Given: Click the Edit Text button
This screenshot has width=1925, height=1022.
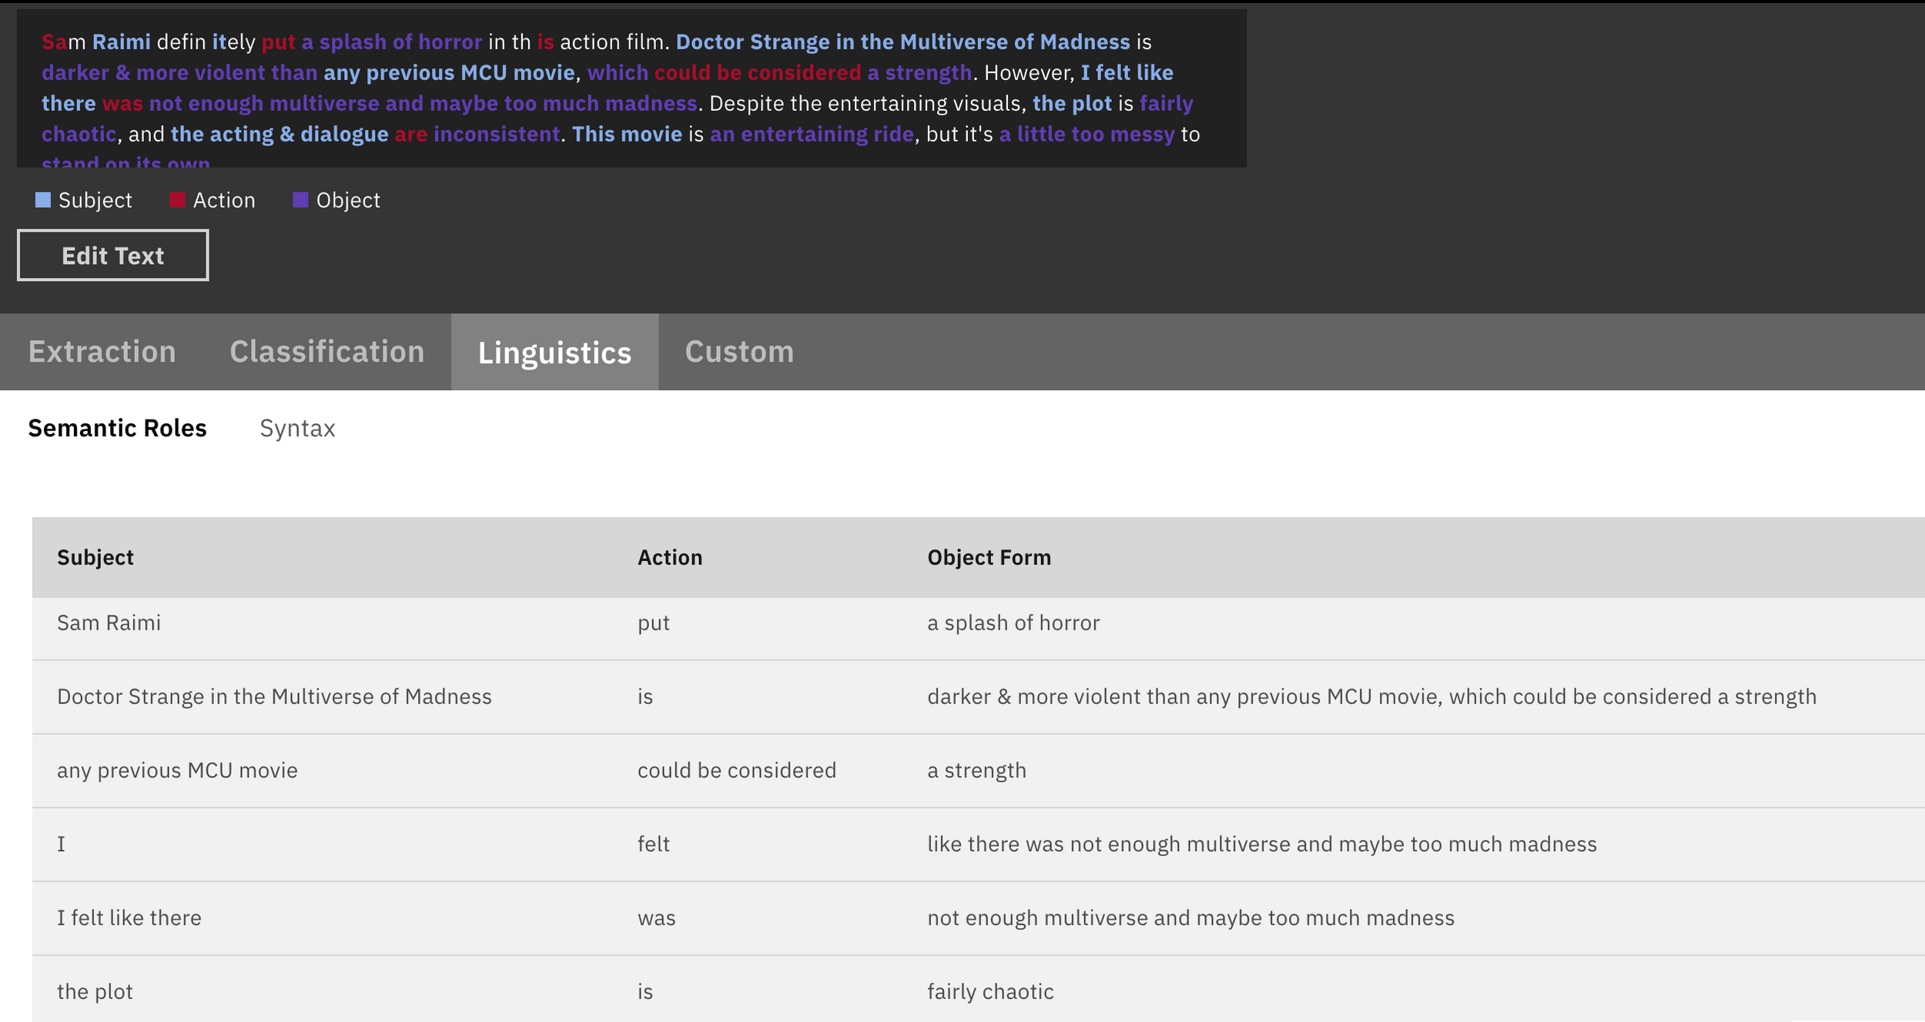Looking at the screenshot, I should 112,255.
